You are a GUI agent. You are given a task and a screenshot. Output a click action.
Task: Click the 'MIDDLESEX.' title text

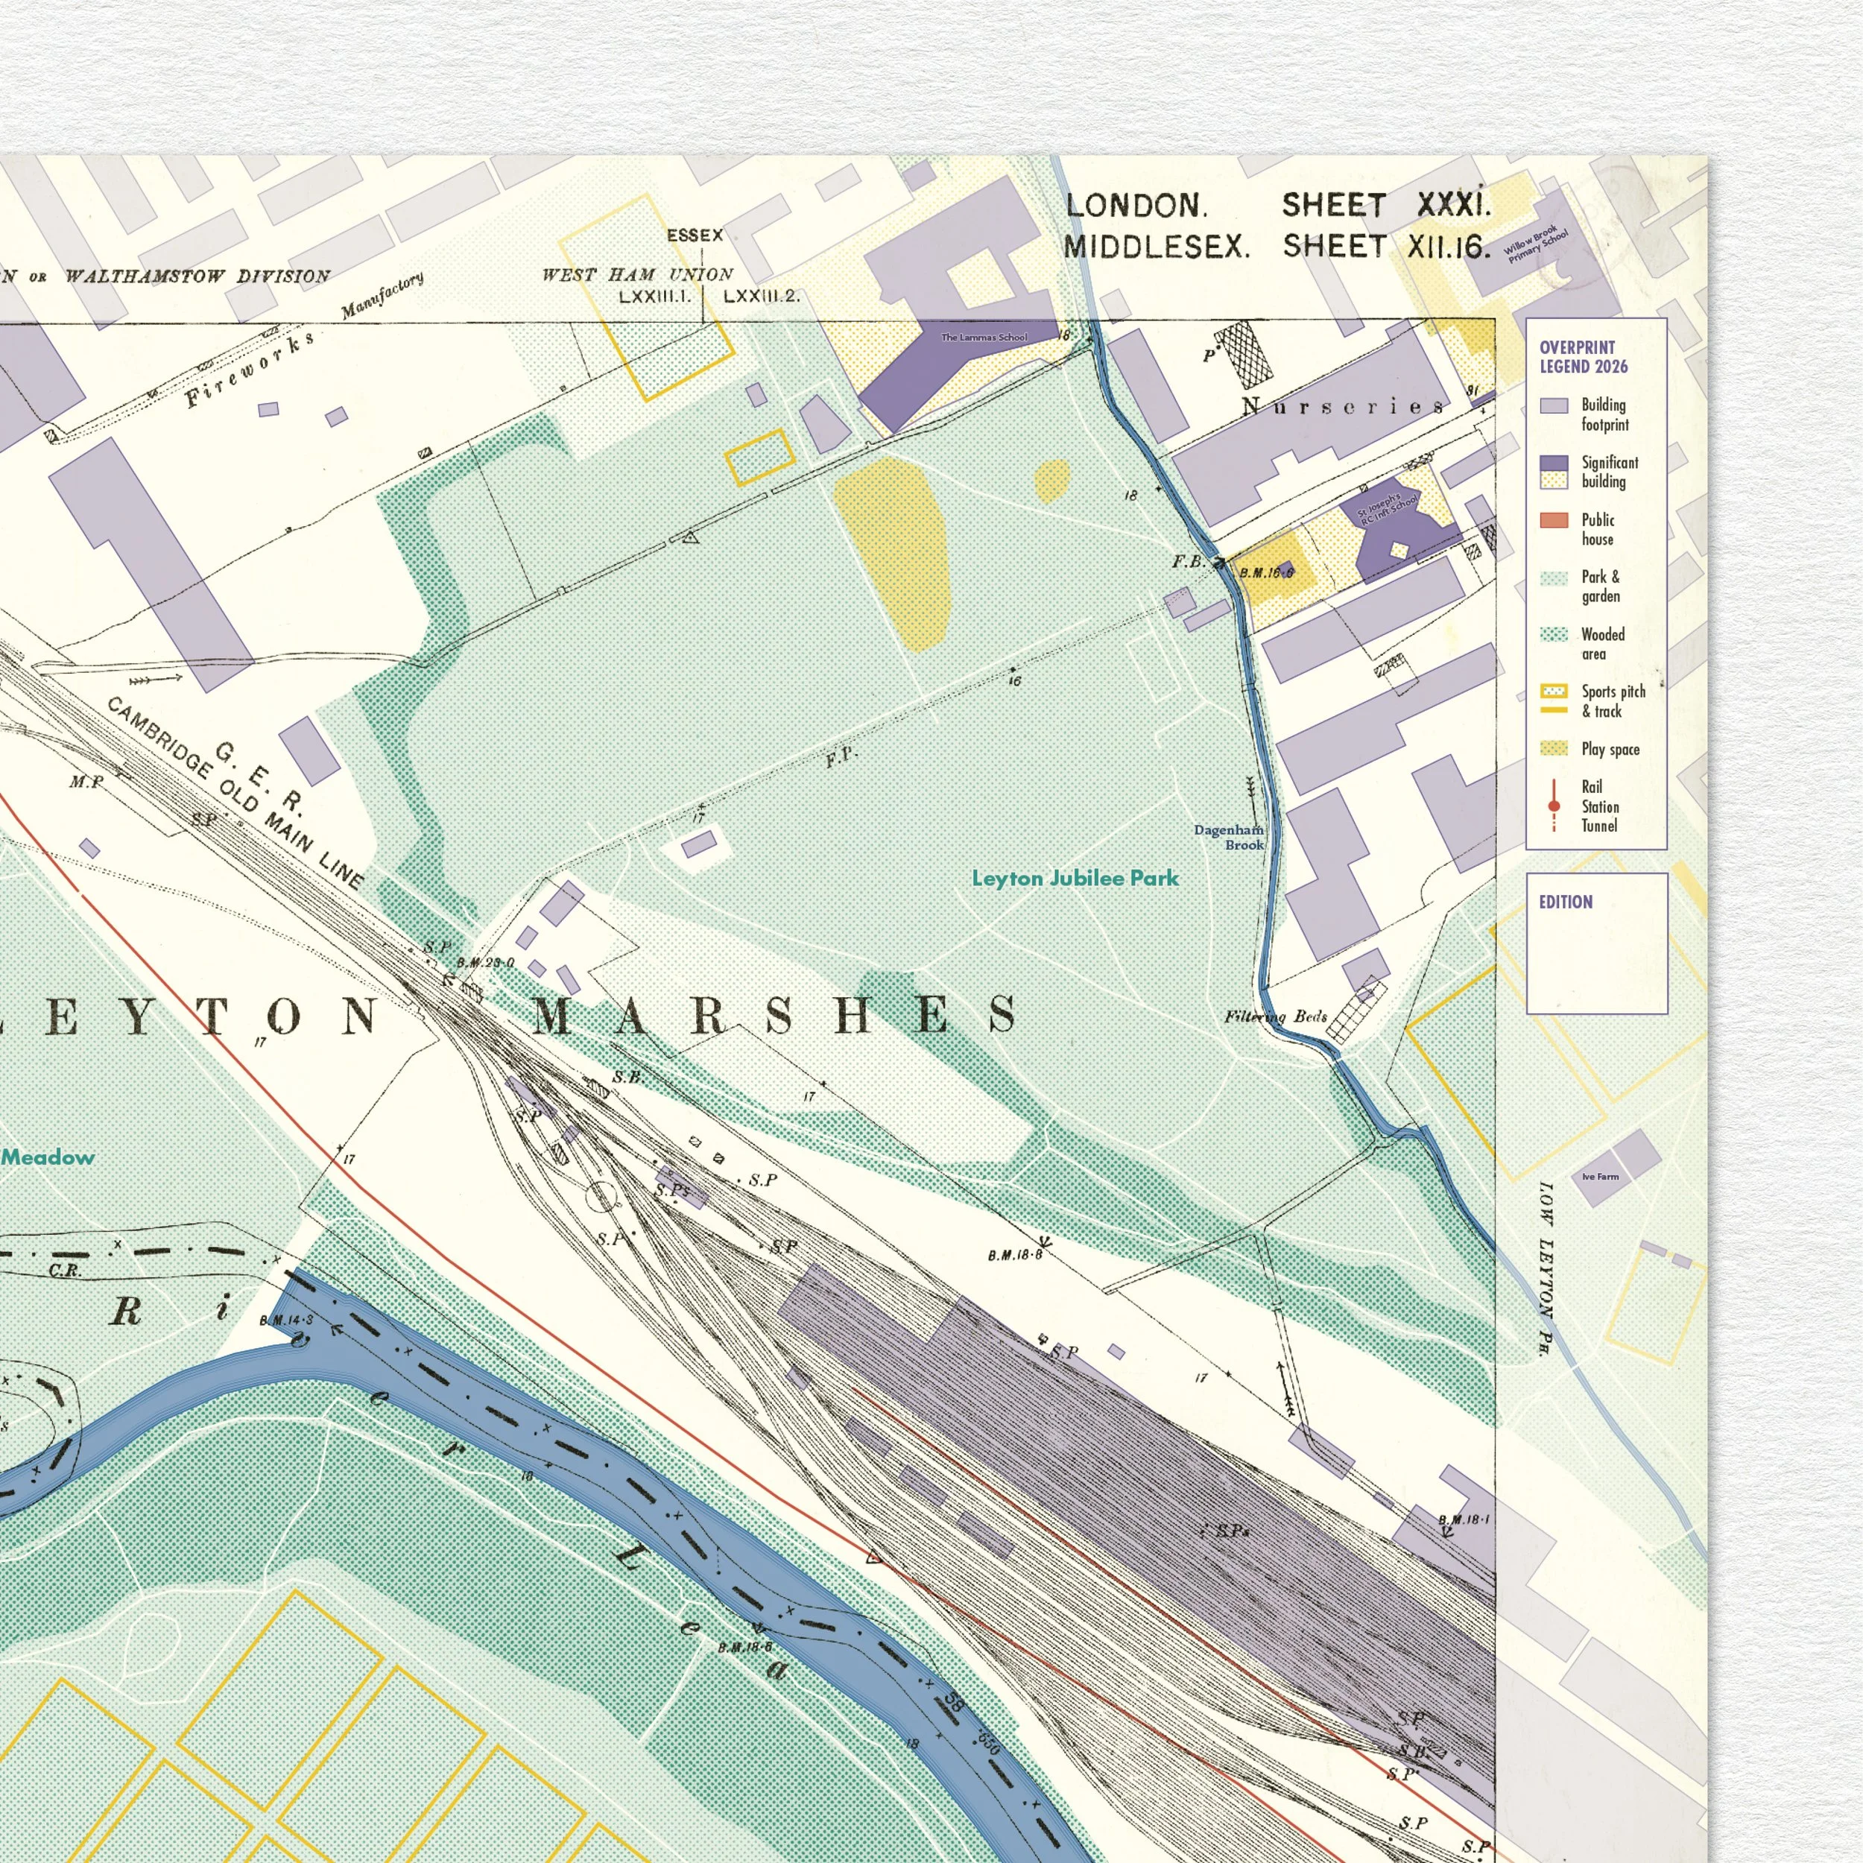[1157, 247]
